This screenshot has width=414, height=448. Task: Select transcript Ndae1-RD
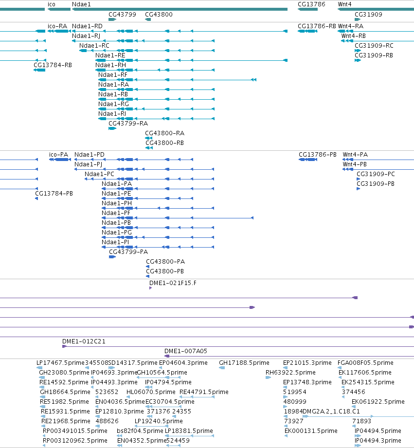(x=180, y=31)
